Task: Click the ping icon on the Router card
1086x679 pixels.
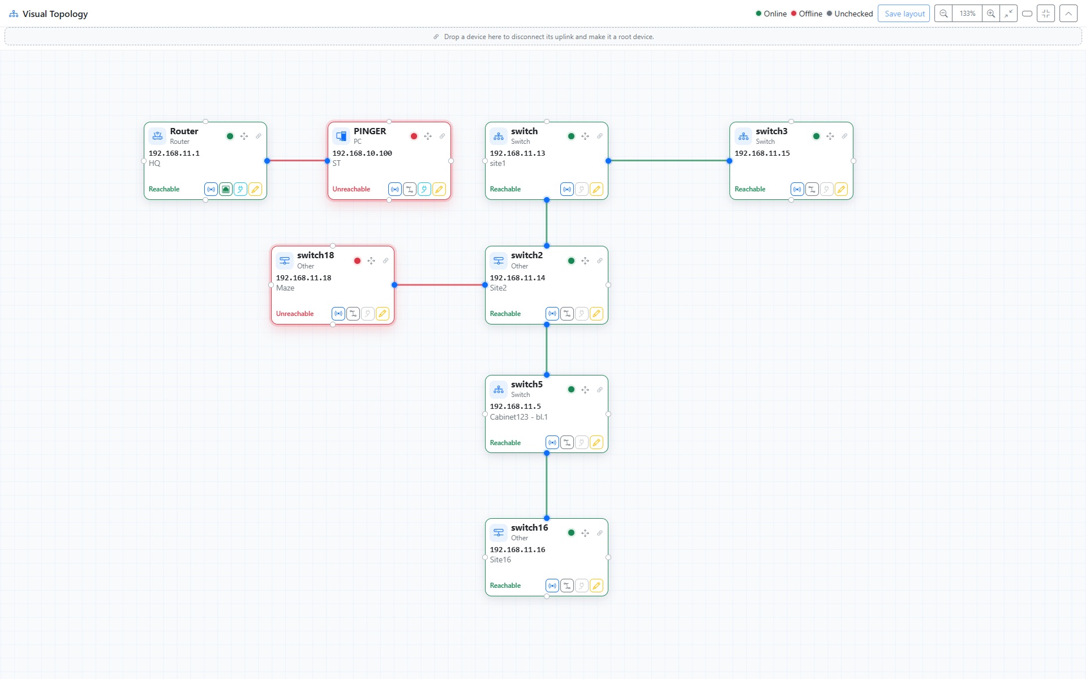Action: tap(211, 189)
